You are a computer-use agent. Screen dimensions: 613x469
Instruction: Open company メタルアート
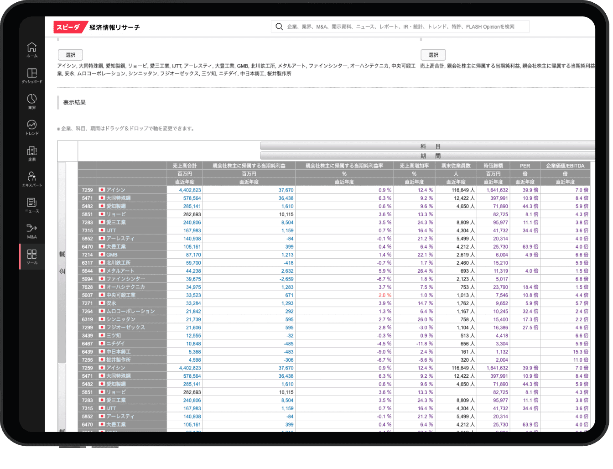coord(120,271)
